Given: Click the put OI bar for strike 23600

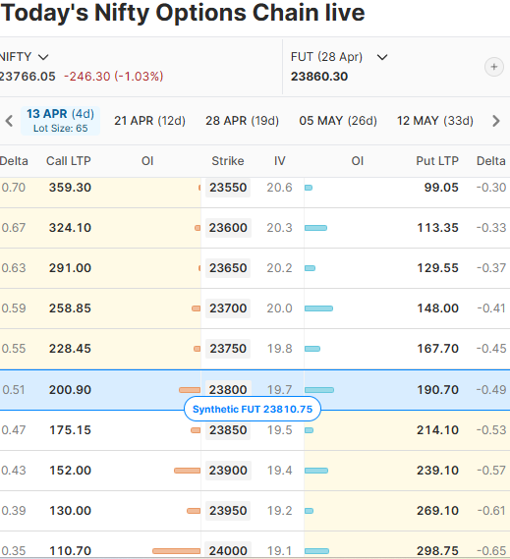Looking at the screenshot, I should click(x=316, y=228).
